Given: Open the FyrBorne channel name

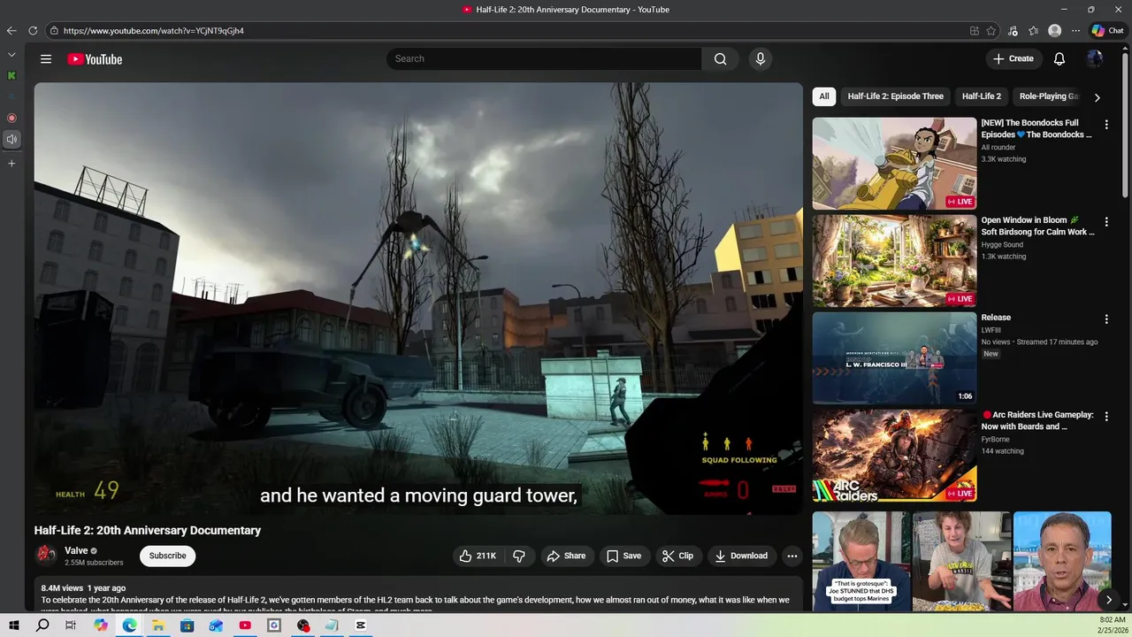Looking at the screenshot, I should (995, 439).
